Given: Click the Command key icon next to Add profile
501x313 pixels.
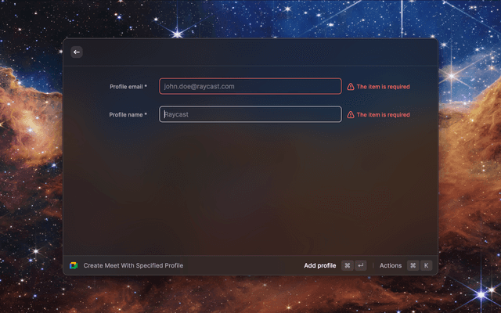Looking at the screenshot, I should (x=348, y=265).
